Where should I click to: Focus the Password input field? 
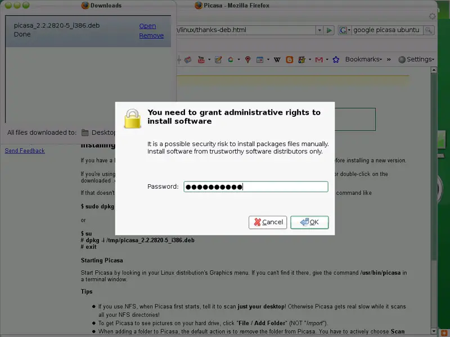[256, 187]
